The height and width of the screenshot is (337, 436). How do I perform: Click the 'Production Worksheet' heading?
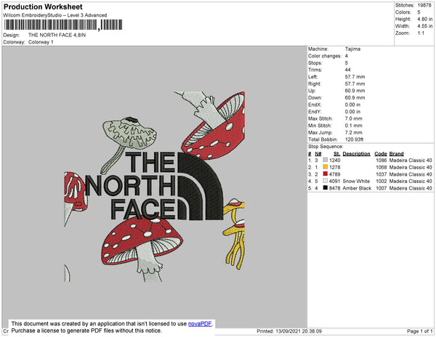[43, 7]
